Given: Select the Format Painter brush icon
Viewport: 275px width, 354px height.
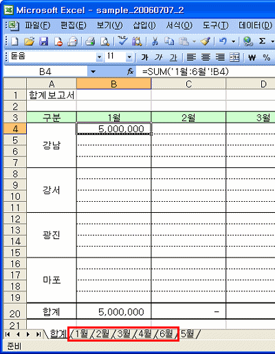Looking at the screenshot, I should pyautogui.click(x=205, y=41).
